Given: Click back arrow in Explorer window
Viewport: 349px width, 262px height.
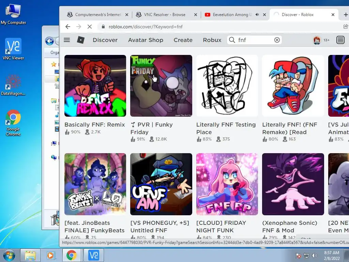Looking at the screenshot, I should [49, 41].
